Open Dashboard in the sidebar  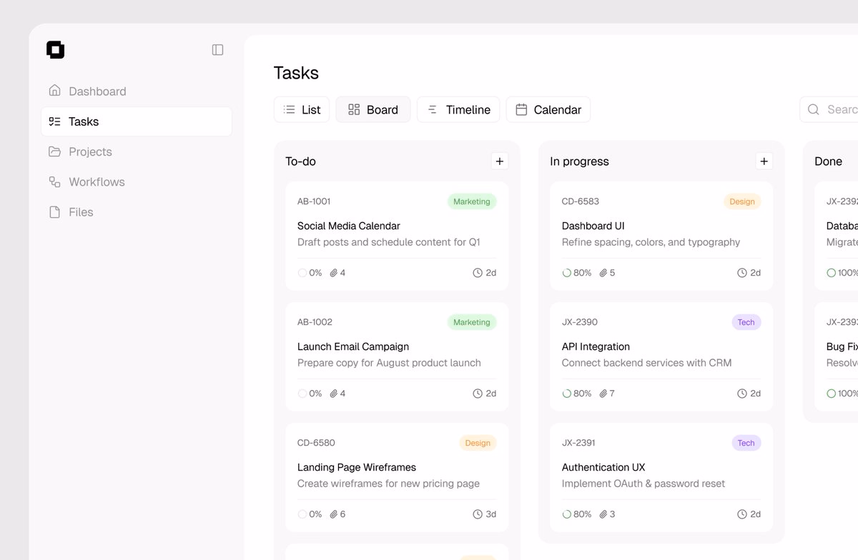click(x=137, y=91)
